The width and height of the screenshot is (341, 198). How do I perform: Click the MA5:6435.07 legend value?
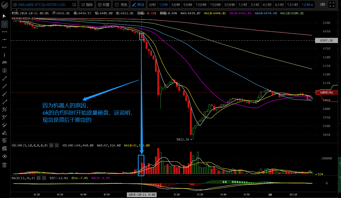pos(190,13)
